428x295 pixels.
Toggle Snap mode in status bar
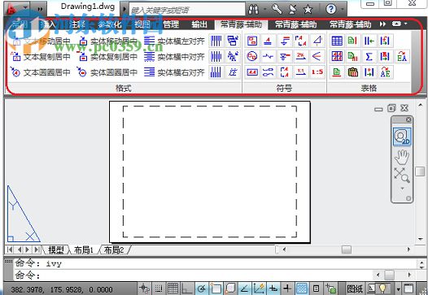[x=158, y=288]
